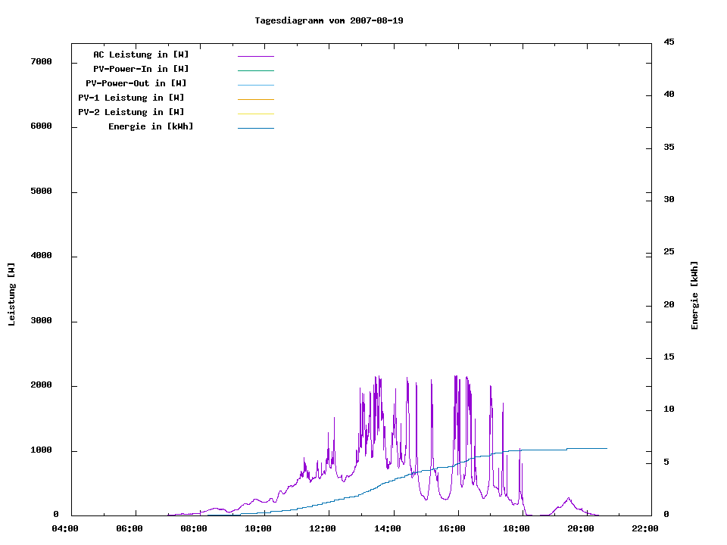Click the 18:00 tick on the time axis
The width and height of the screenshot is (727, 545).
tap(516, 528)
